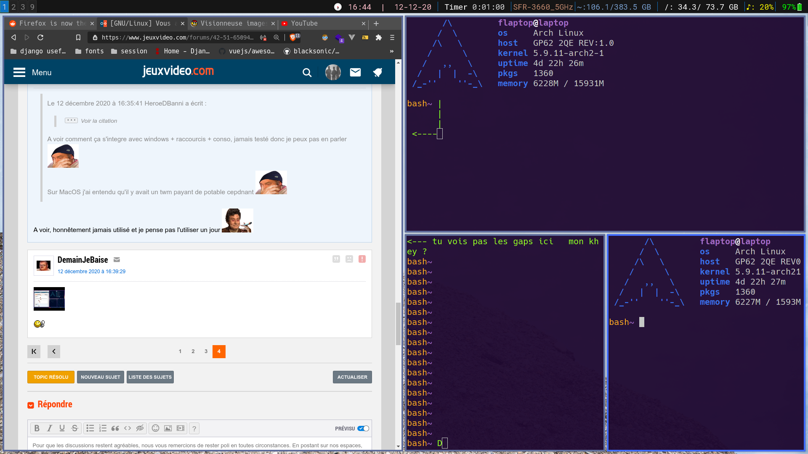The width and height of the screenshot is (808, 454).
Task: Open DemainJeBaise's screenshot thumbnail
Action: (x=49, y=299)
